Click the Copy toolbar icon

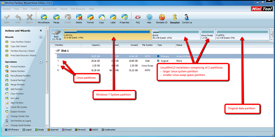click(102, 17)
